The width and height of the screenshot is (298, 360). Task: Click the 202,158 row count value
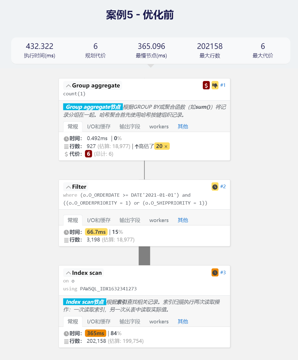[96, 341]
